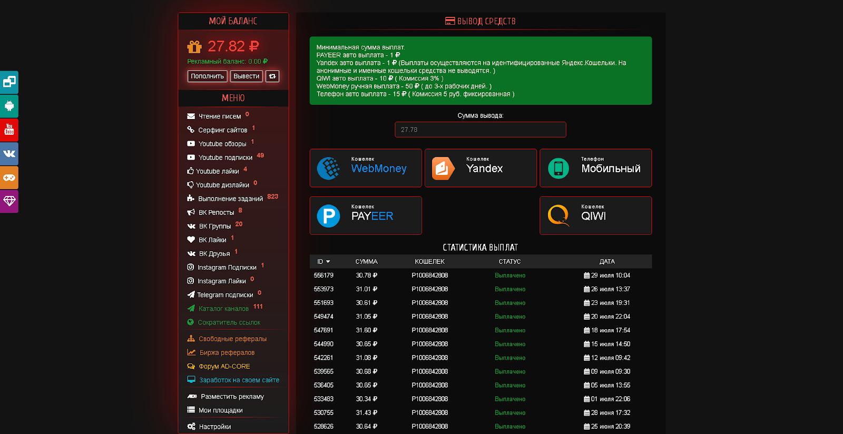Image resolution: width=843 pixels, height=434 pixels.
Task: Open the diamond purple sidebar icon
Action: (x=9, y=201)
